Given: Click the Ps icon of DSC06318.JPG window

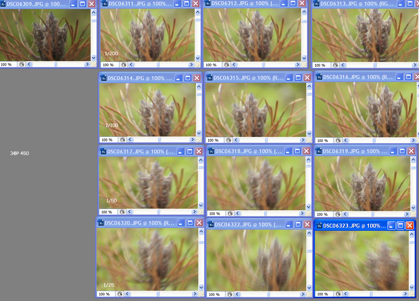Looking at the screenshot, I should click(210, 151).
